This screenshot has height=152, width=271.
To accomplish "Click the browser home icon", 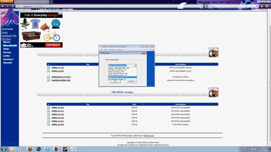I will [x=262, y=6].
